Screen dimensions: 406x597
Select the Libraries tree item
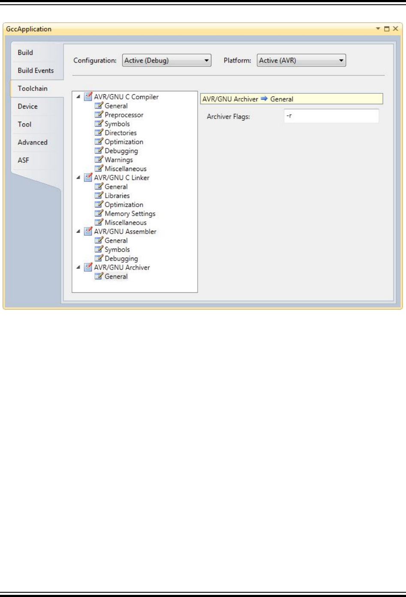point(117,196)
